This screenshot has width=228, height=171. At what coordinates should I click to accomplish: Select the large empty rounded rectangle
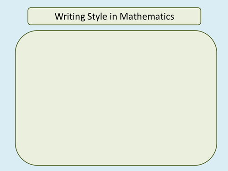coord(116,98)
